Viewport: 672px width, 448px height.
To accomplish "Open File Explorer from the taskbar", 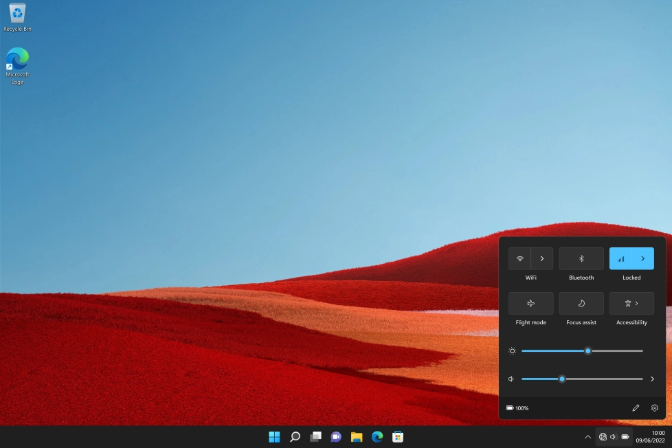I will coord(357,437).
